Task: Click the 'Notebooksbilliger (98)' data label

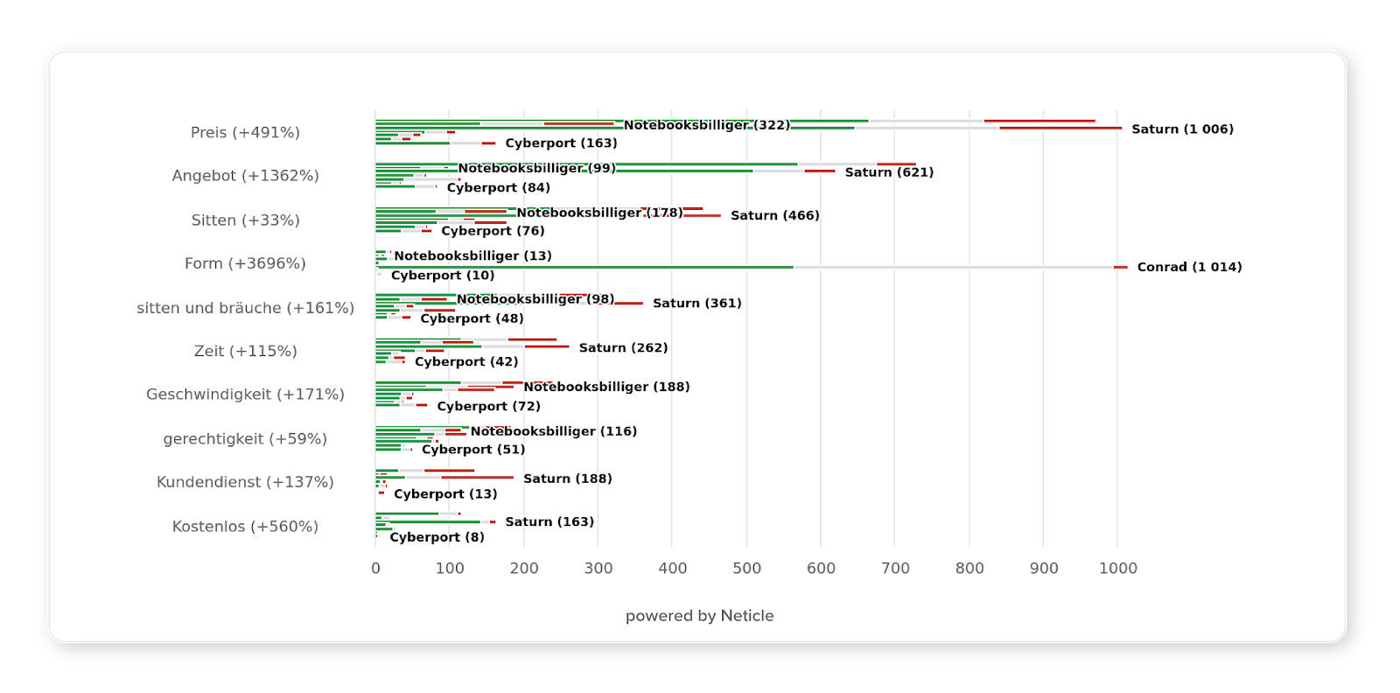Action: coord(535,299)
